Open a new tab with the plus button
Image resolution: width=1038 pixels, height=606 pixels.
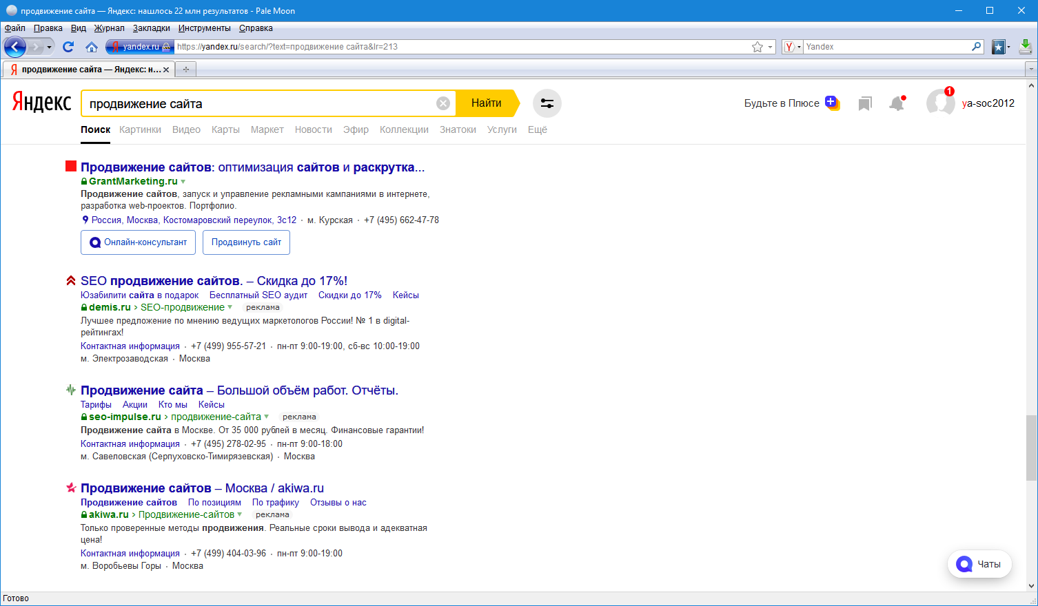pos(185,70)
